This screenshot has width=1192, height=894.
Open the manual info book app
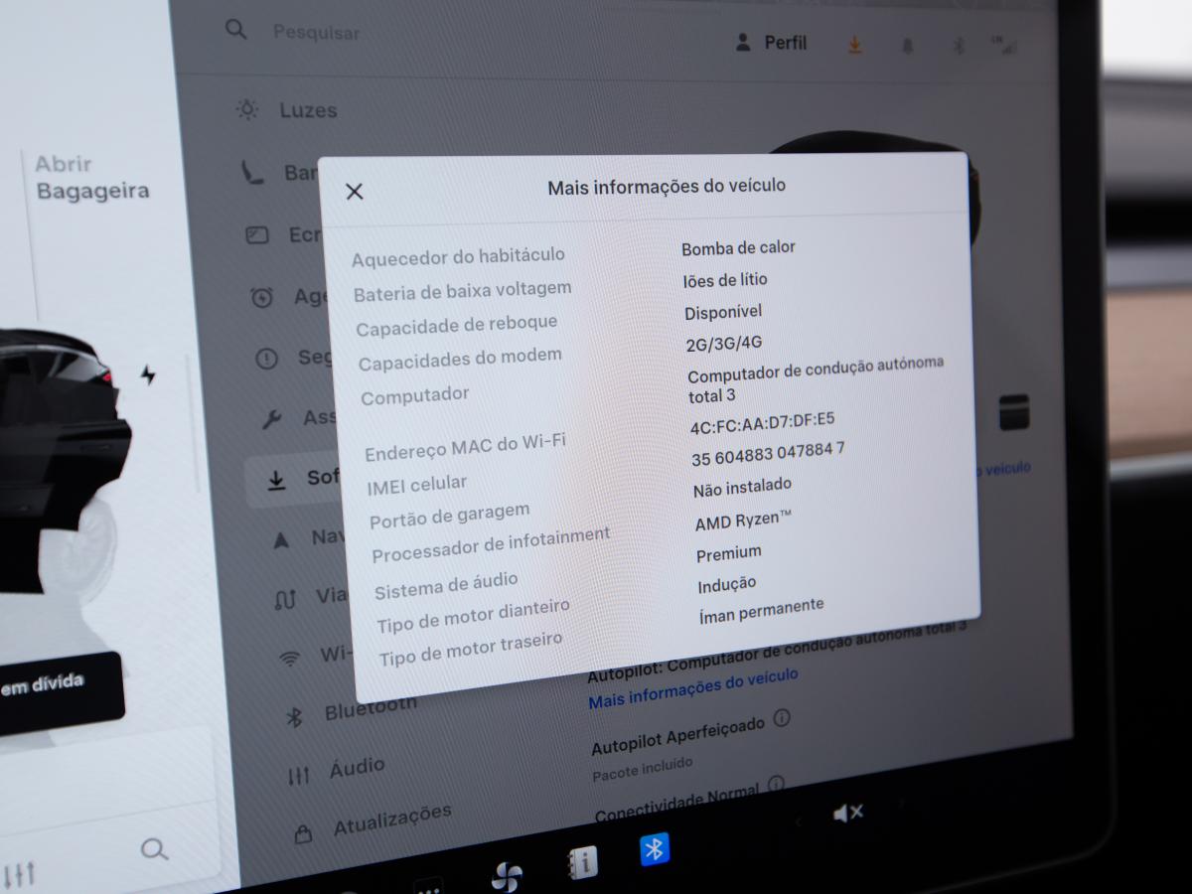582,862
